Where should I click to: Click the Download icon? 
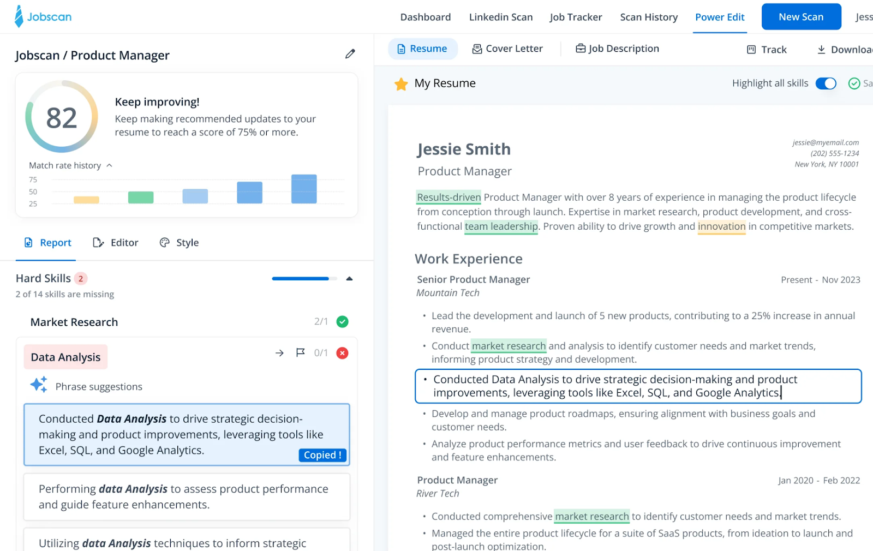coord(822,49)
